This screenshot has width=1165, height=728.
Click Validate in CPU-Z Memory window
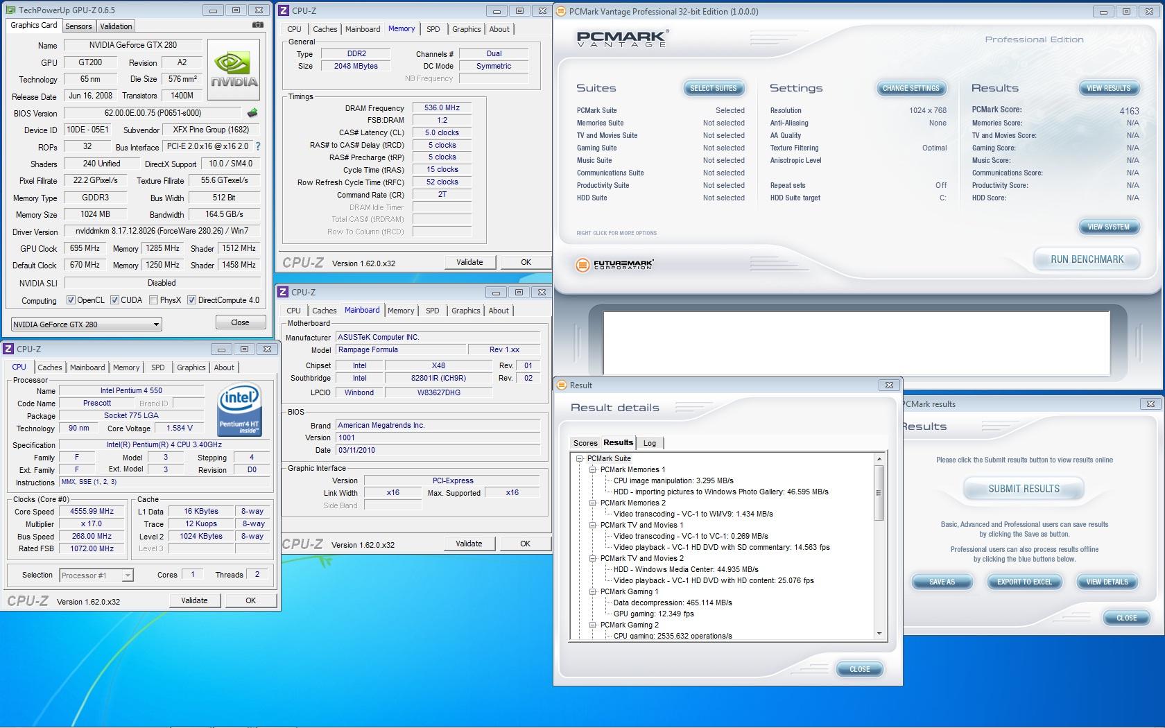click(x=469, y=262)
